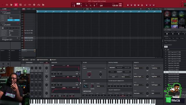Viewport: 186px width, 105px height.
Task: Open the home main menu icon
Action: click(x=7, y=5)
